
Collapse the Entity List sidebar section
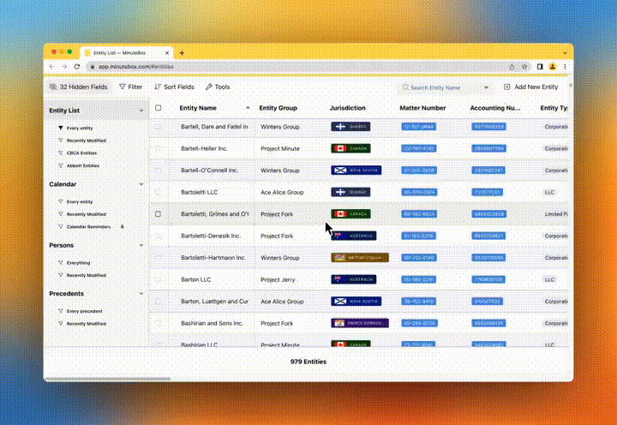click(x=141, y=111)
